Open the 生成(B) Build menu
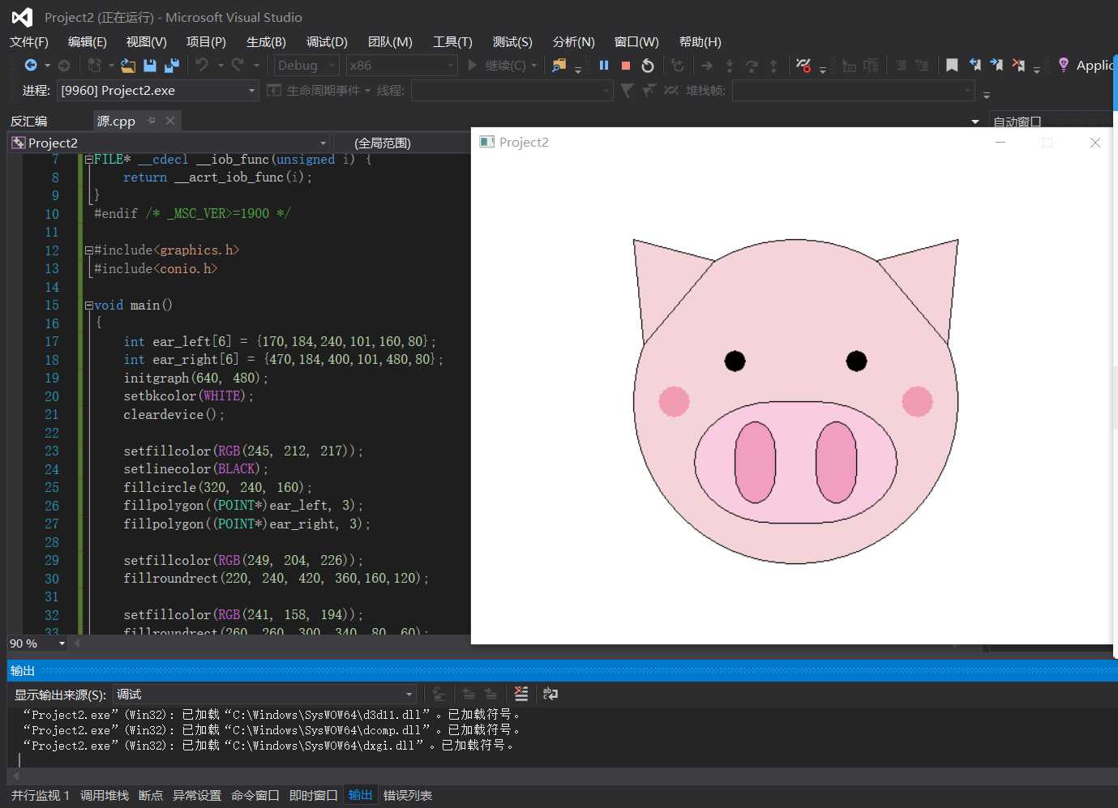 pyautogui.click(x=266, y=42)
